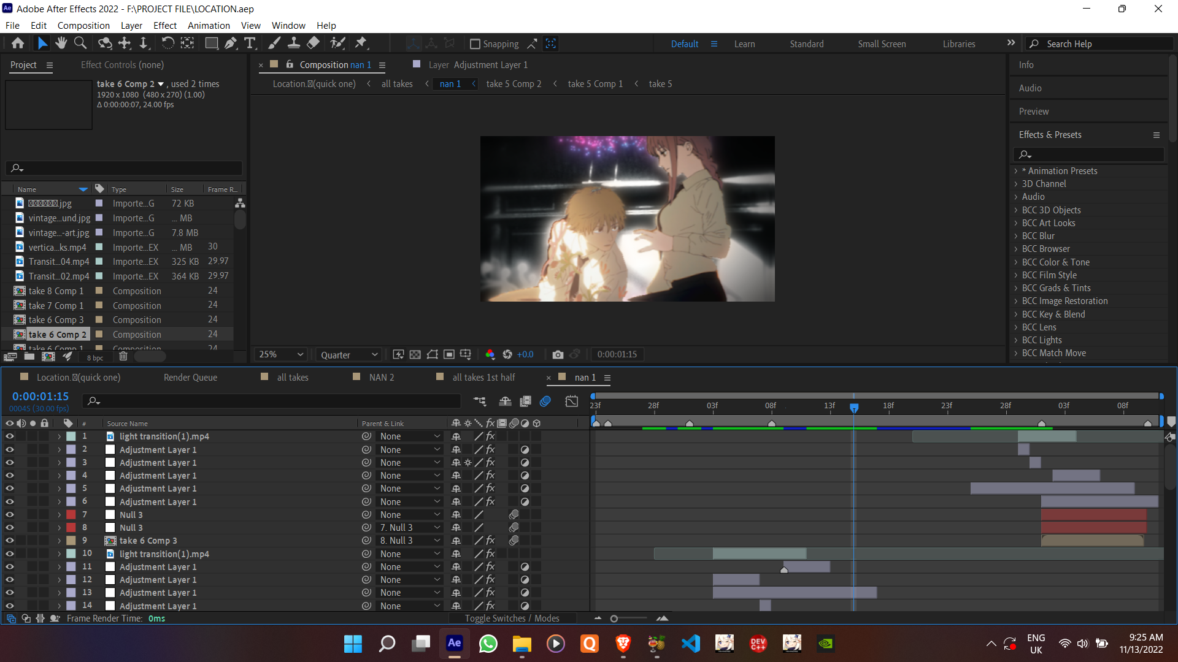This screenshot has height=662, width=1178.
Task: Select the Clone Stamp tool
Action: point(294,44)
